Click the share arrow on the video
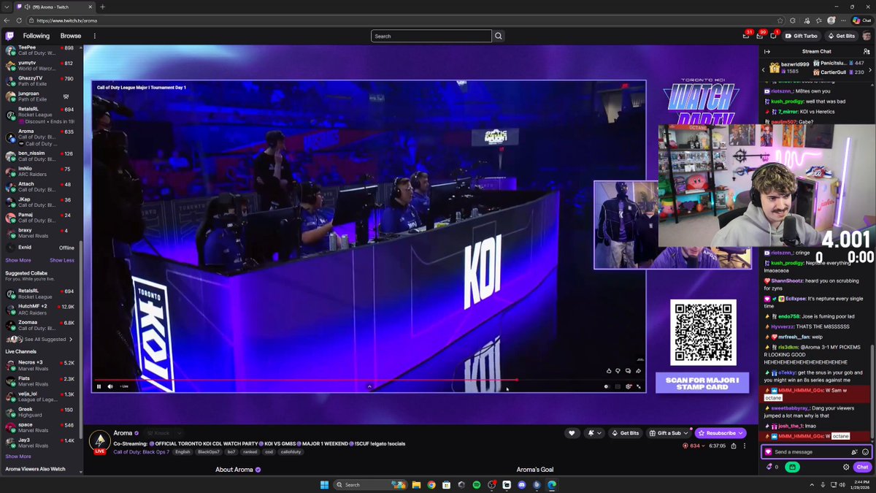Screen dimensions: 876x493 click(639, 371)
